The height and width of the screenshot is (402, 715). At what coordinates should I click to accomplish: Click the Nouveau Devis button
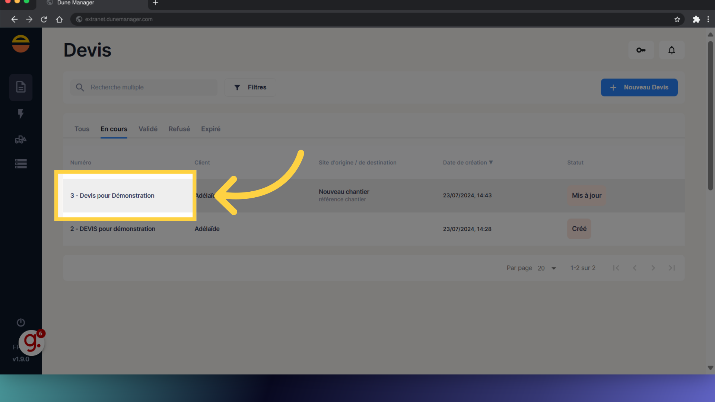[x=639, y=87]
